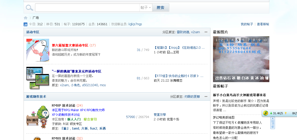The image size is (297, 140).
Task: Open poster 冰舞蝶恋 profile
Action: [176, 81]
